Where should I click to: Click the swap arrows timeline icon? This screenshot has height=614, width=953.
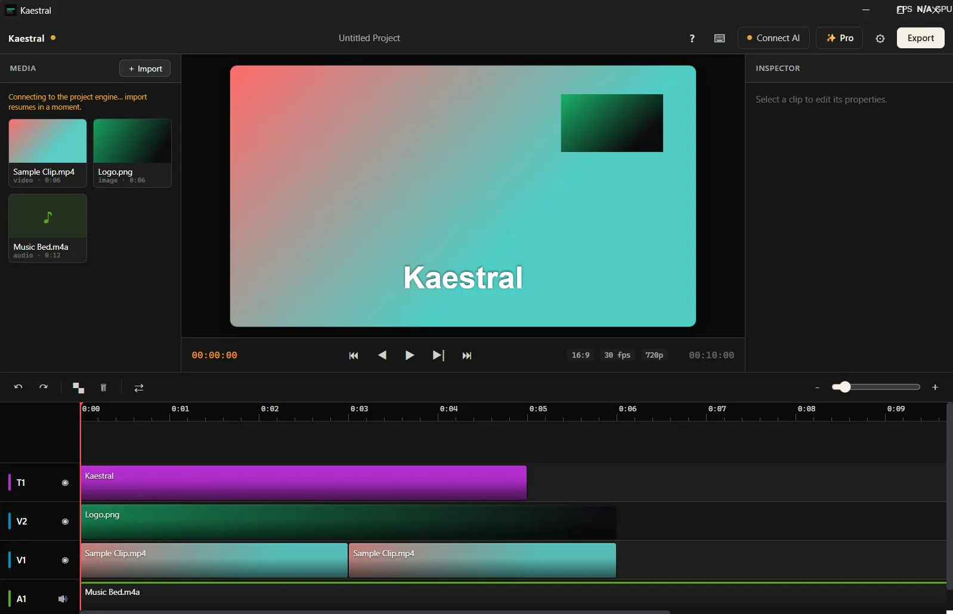[139, 387]
